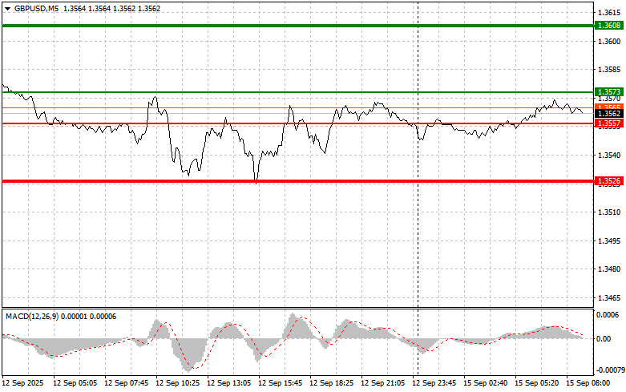Click the black 1.3562 current price tag
This screenshot has height=392, width=626.
(x=608, y=115)
